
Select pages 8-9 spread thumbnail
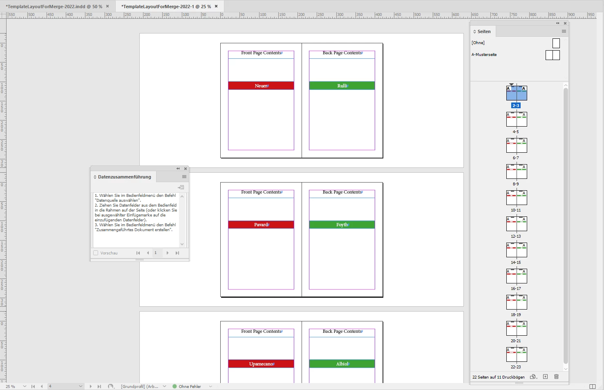[517, 172]
